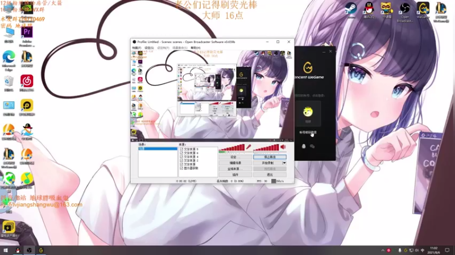Open the red NetEase Cloud Music shortcut
Viewport: 455px width, 255px height.
27,83
